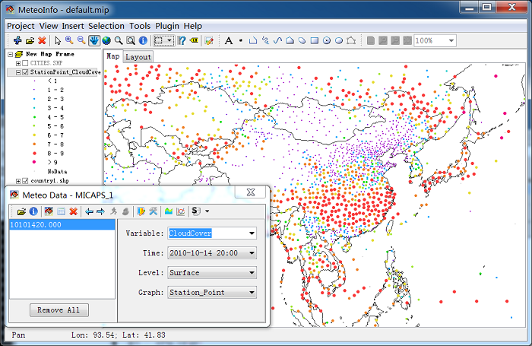Open the Variable CloudCover dropdown
Screen dimensions: 532x346
tap(252, 233)
